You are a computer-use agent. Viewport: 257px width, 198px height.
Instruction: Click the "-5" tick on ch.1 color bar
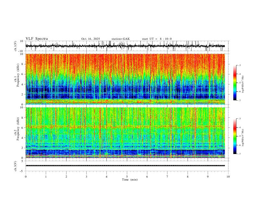pos(239,83)
